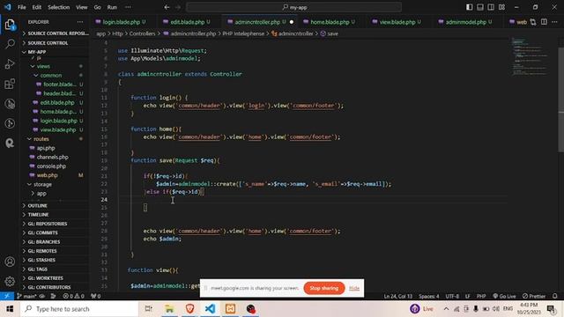564x317 pixels.
Task: Click the my-app command center search box
Action: (x=293, y=7)
